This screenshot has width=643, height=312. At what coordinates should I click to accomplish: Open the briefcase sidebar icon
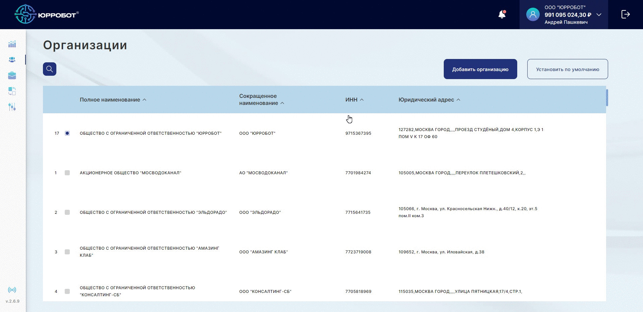pyautogui.click(x=12, y=75)
